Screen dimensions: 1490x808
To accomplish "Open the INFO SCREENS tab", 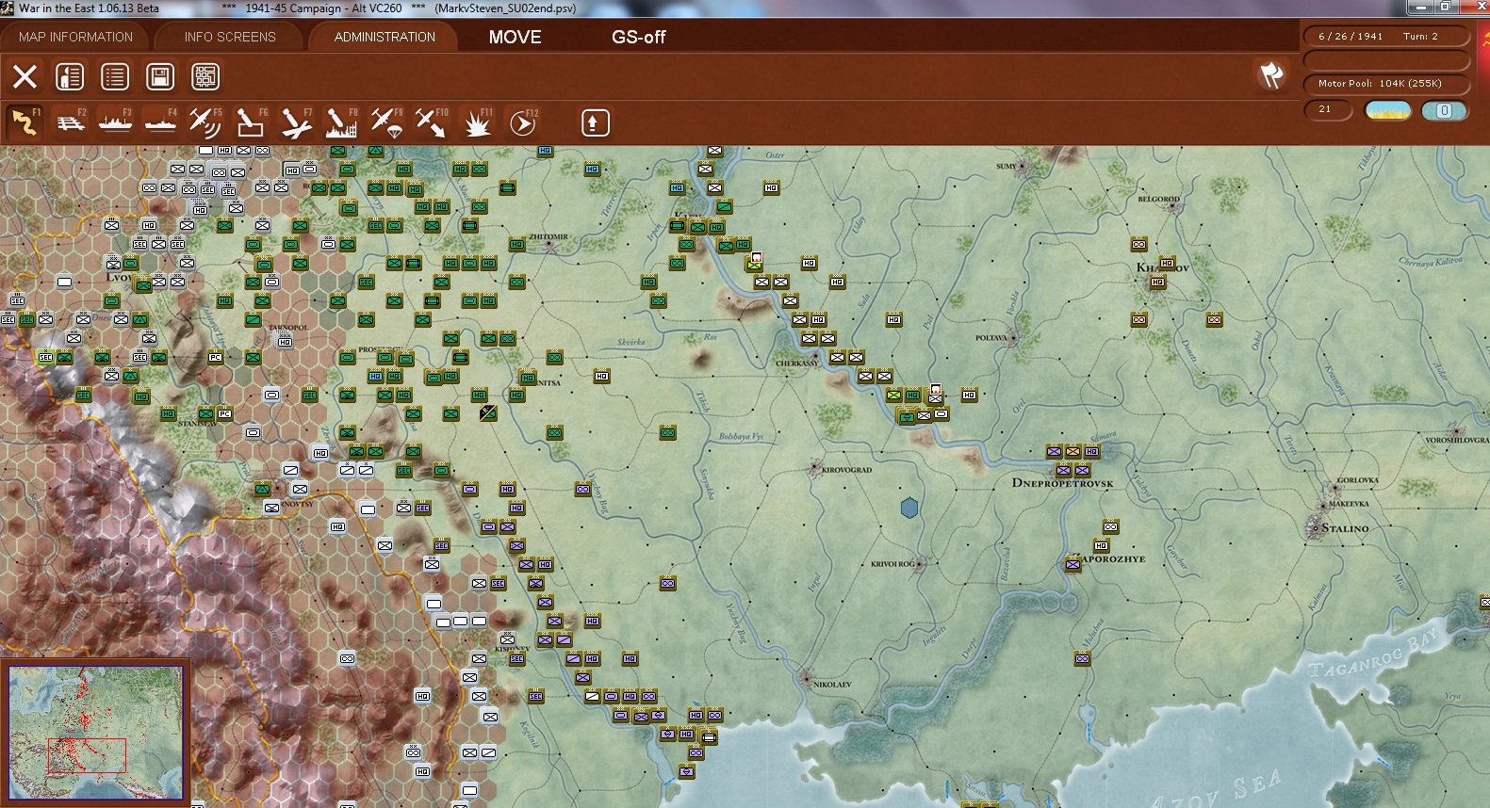I will click(230, 37).
